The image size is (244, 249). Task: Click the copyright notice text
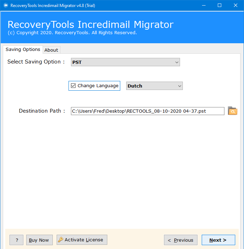click(72, 33)
